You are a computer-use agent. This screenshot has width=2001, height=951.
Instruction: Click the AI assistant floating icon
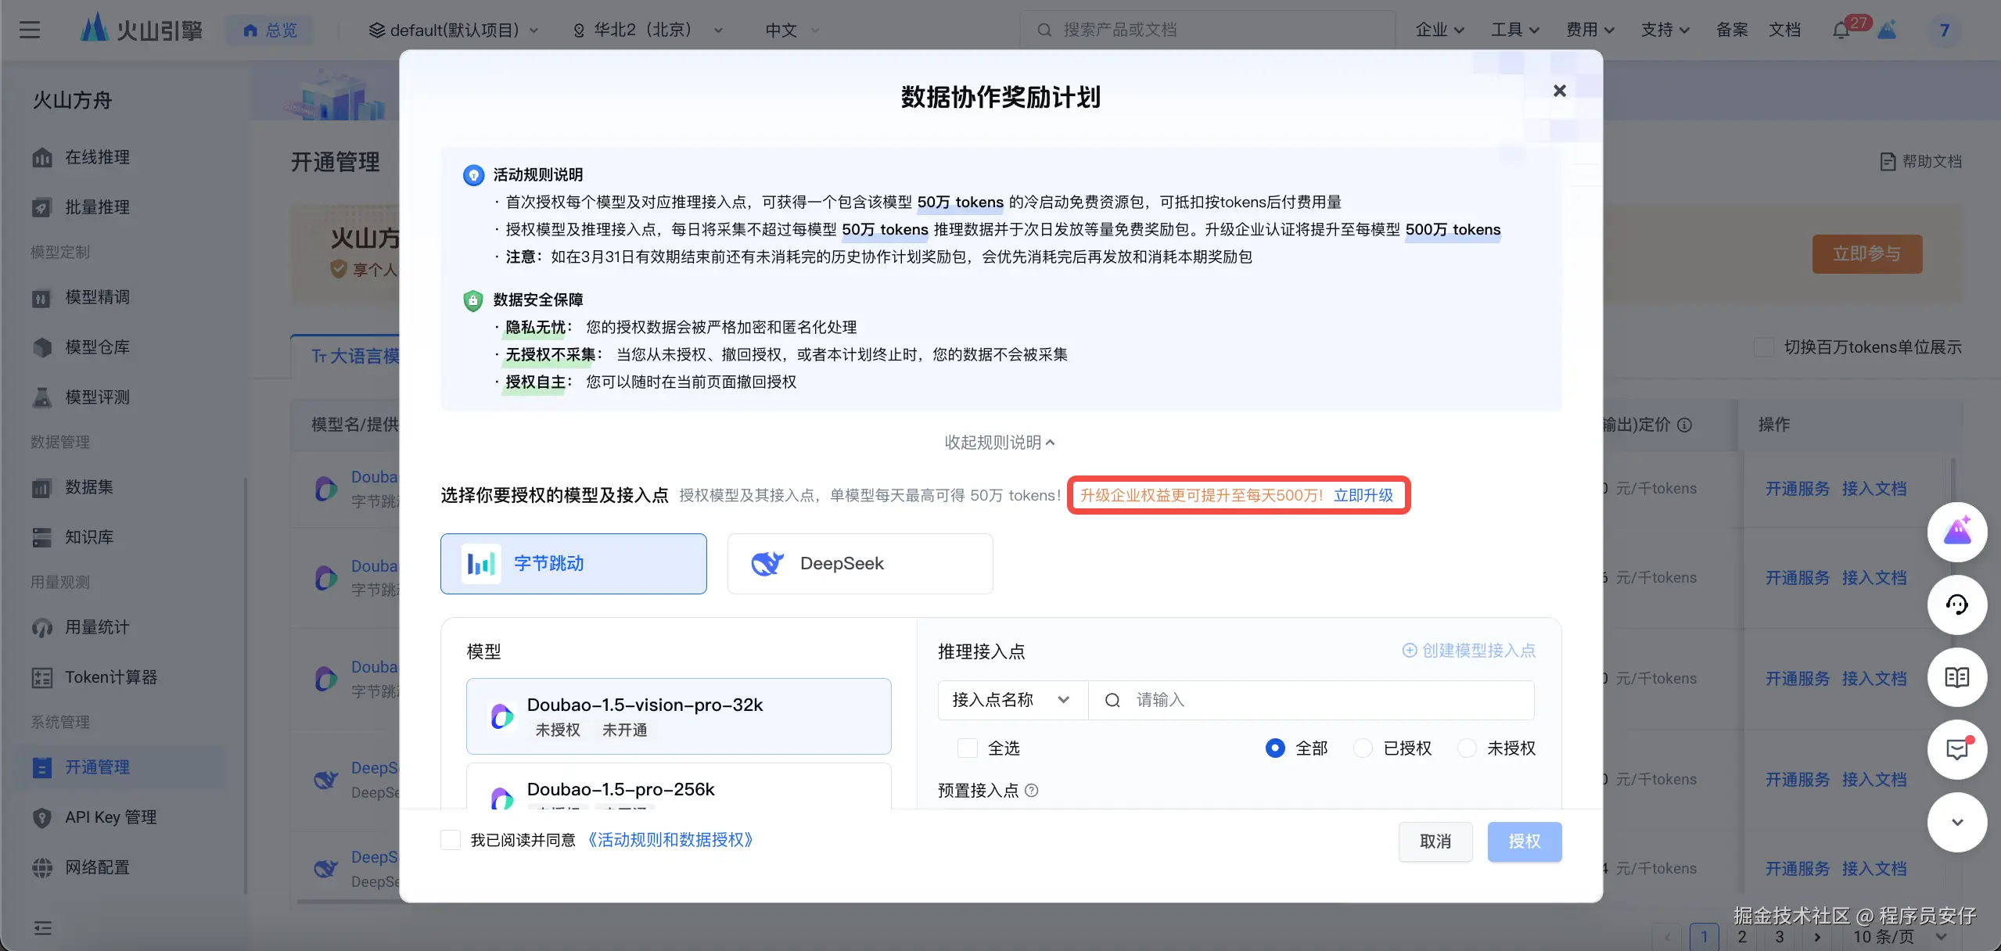point(1956,533)
